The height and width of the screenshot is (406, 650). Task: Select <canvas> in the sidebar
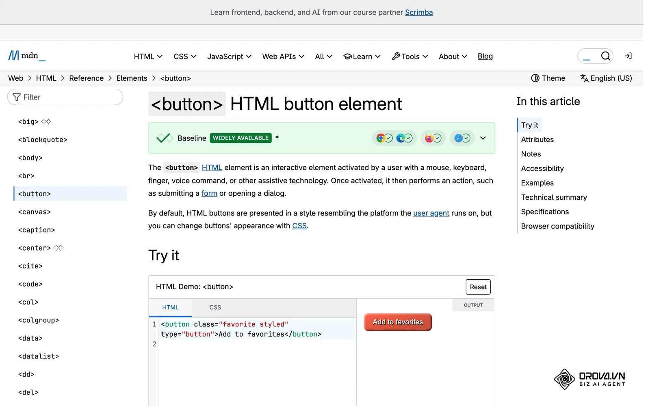tap(35, 212)
